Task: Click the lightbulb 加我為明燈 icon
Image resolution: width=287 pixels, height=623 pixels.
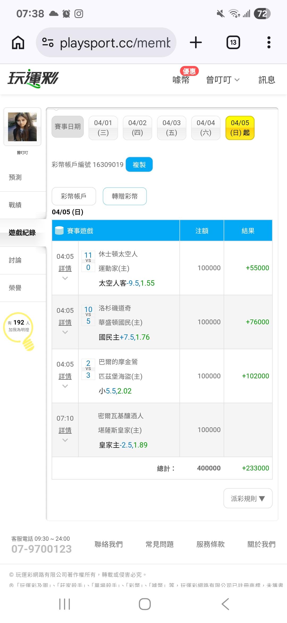Action: pyautogui.click(x=19, y=330)
